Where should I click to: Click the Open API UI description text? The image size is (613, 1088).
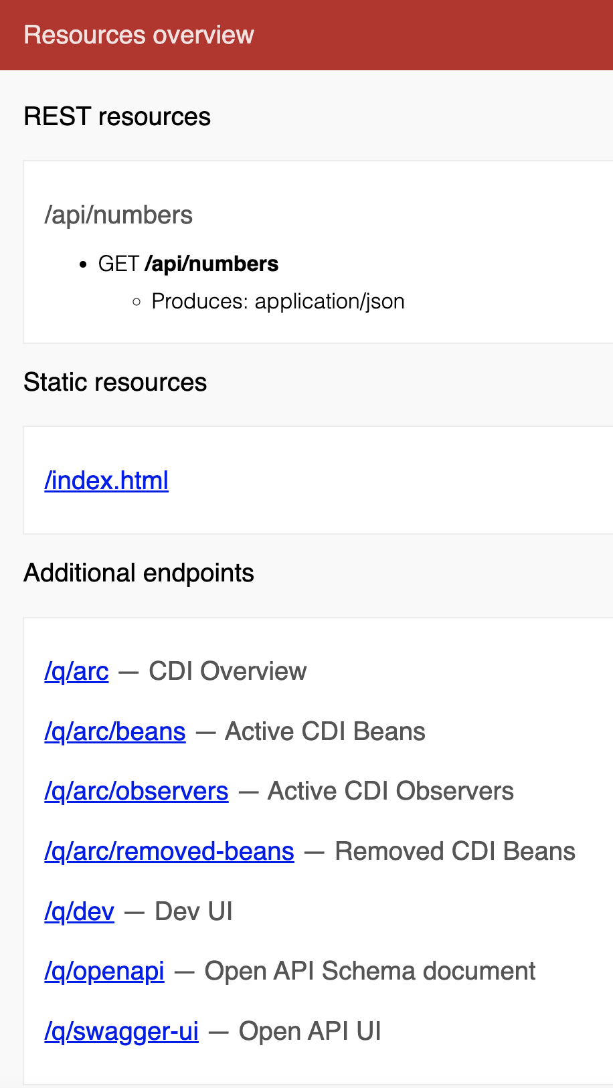310,1031
